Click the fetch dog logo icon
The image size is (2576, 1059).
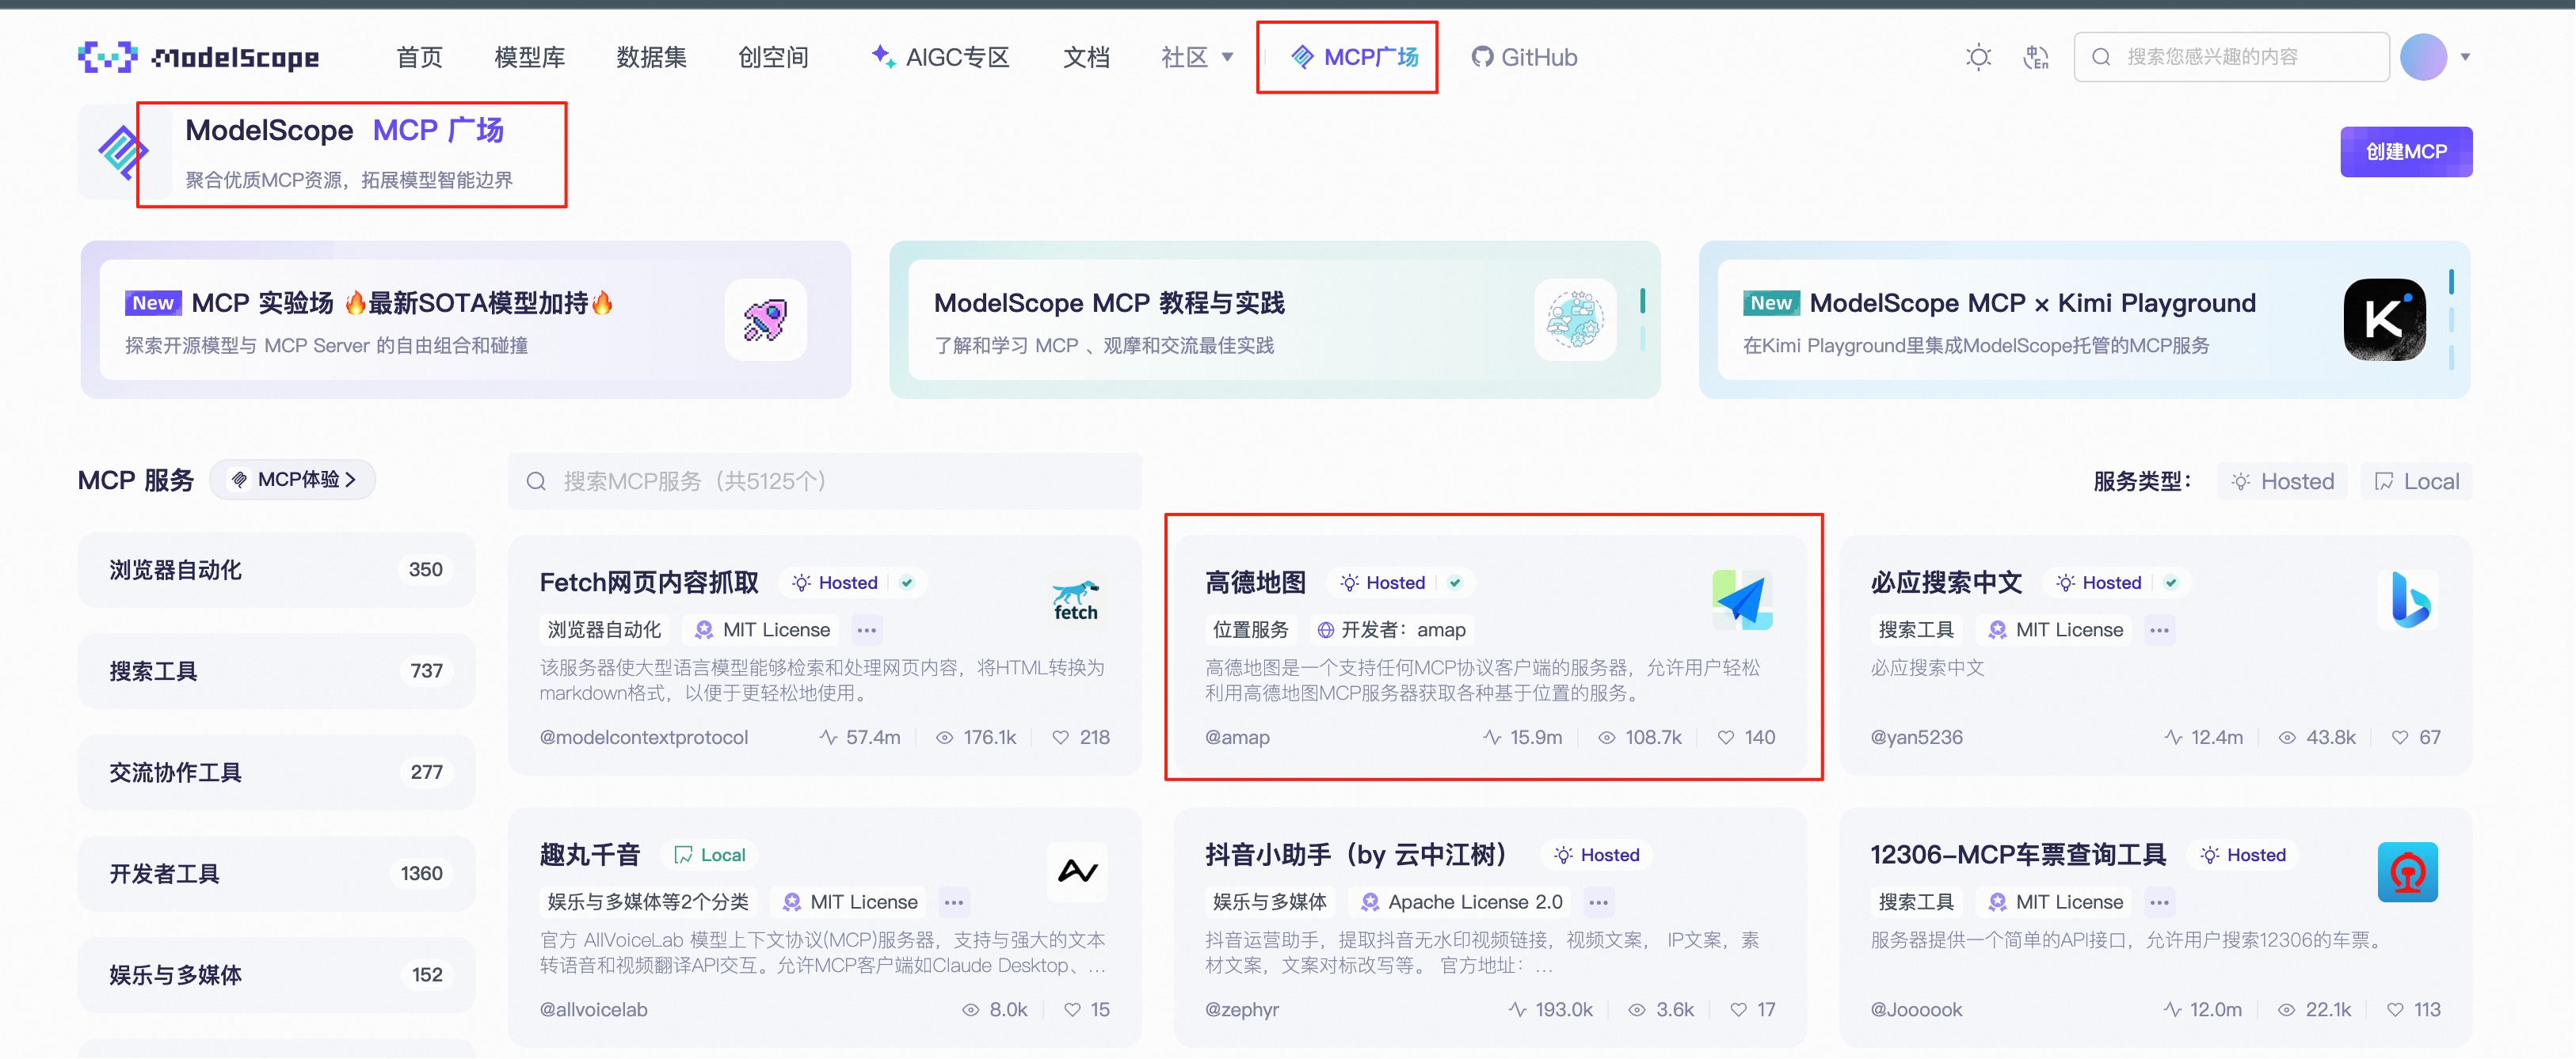coord(1076,599)
